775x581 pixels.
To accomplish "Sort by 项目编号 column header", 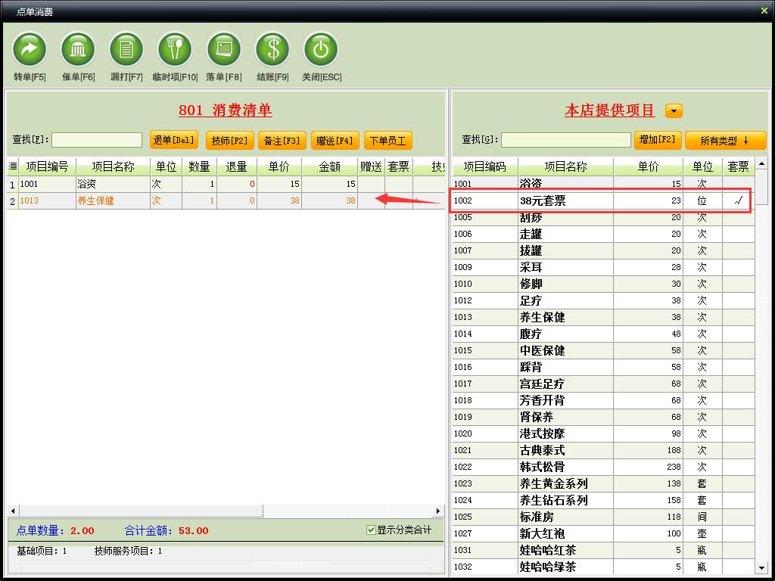I will pos(47,167).
